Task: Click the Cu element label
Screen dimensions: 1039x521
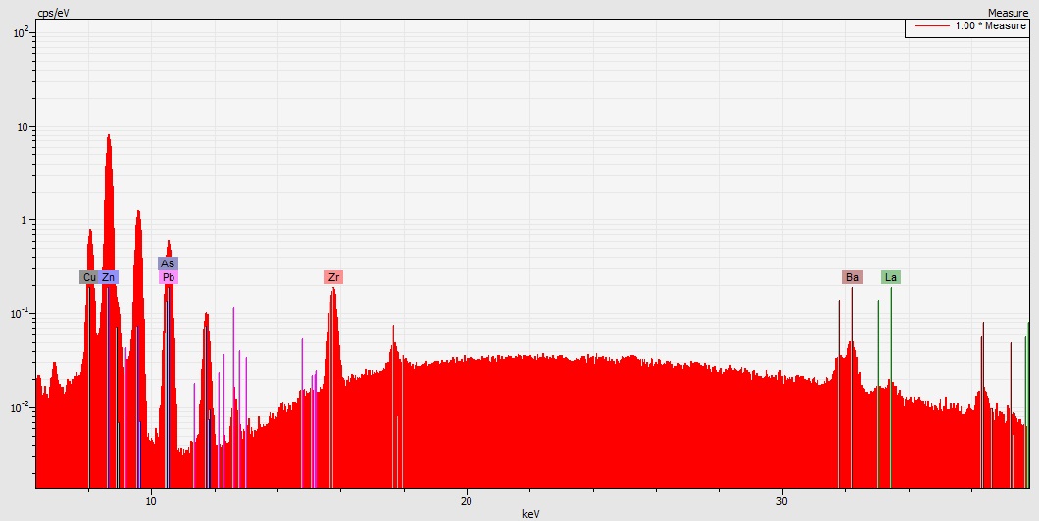Action: (89, 277)
